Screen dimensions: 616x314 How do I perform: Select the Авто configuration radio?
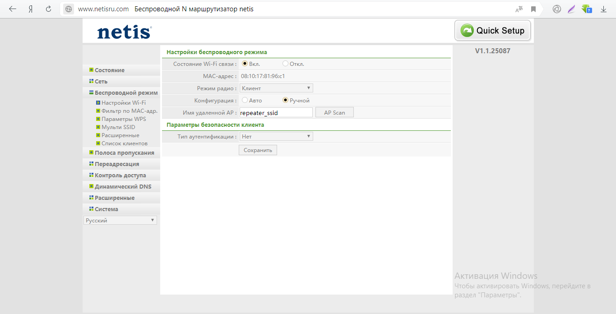pos(245,100)
